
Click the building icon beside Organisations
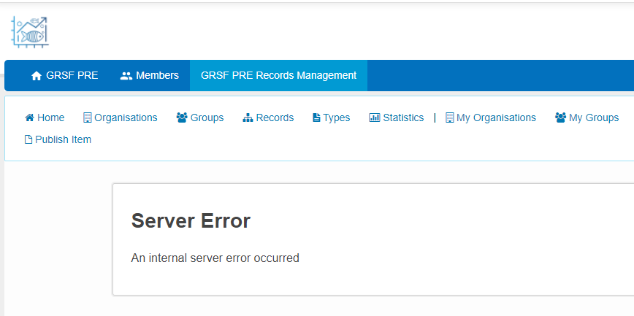click(x=88, y=117)
